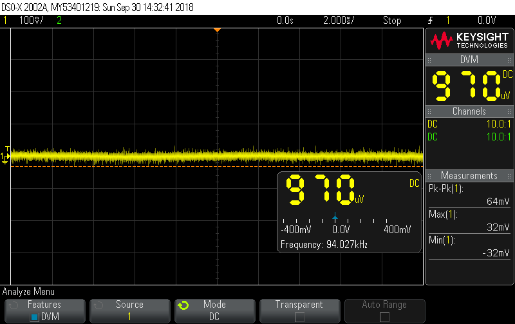This screenshot has height=324, width=515.
Task: Click the rising edge trigger icon
Action: coord(431,21)
